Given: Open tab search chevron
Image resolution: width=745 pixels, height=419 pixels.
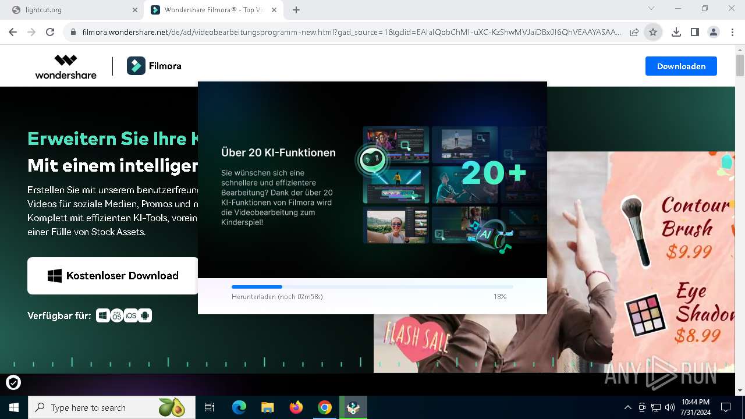Looking at the screenshot, I should [651, 8].
